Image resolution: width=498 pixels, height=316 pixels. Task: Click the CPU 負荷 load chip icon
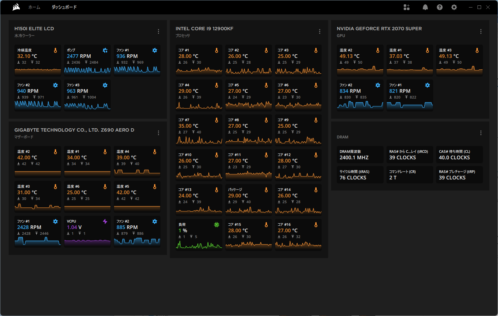[217, 225]
